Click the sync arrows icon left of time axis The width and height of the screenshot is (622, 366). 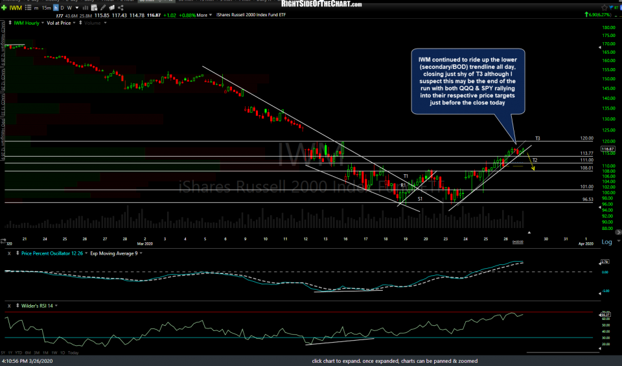(x=3, y=241)
